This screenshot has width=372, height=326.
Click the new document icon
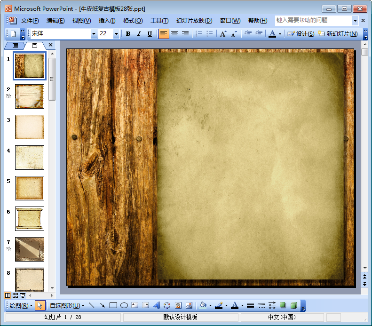14,34
